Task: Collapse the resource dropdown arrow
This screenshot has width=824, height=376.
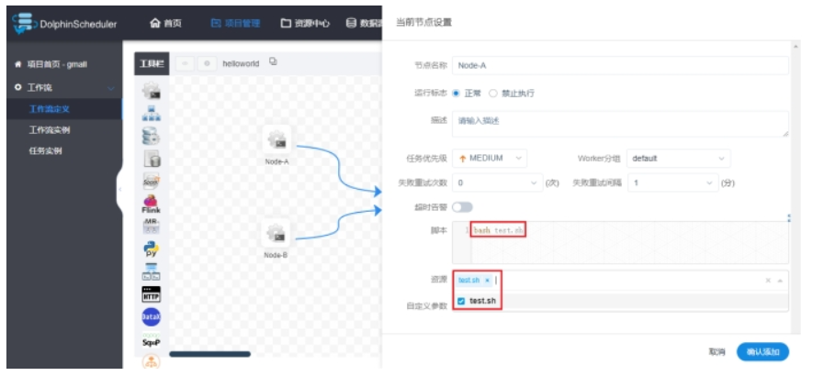Action: coord(780,281)
